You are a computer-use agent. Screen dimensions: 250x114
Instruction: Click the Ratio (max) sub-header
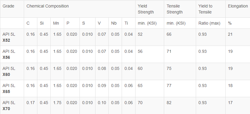211,23
